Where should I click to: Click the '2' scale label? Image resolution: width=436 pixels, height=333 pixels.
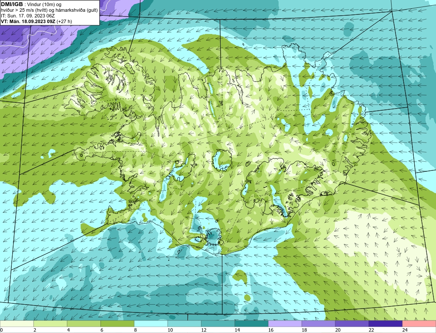[x=35, y=330]
